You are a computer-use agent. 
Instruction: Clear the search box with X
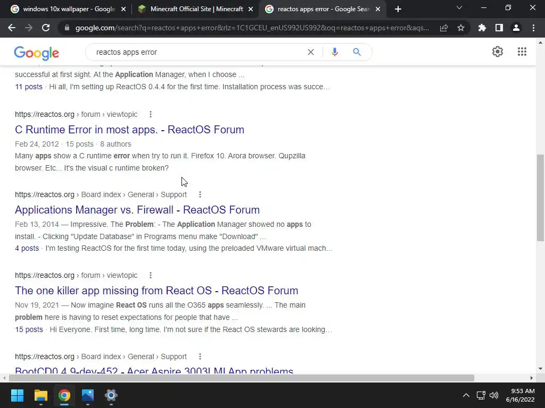(311, 52)
